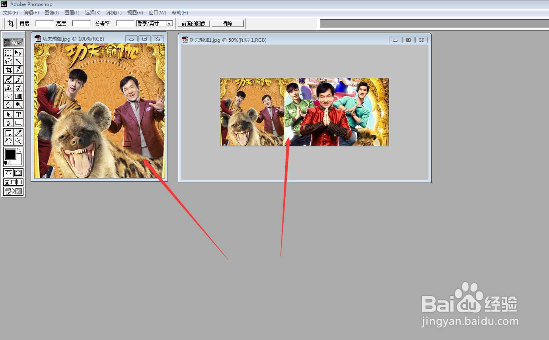Switch to Full Screen mode
The image size is (549, 340).
19,182
